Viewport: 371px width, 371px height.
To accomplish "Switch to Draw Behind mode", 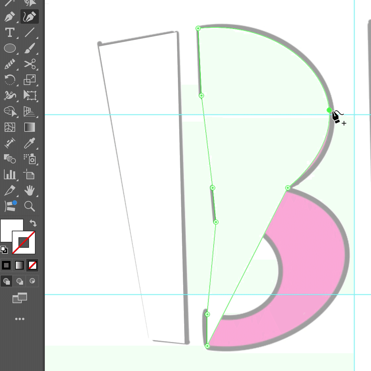I will pyautogui.click(x=19, y=281).
